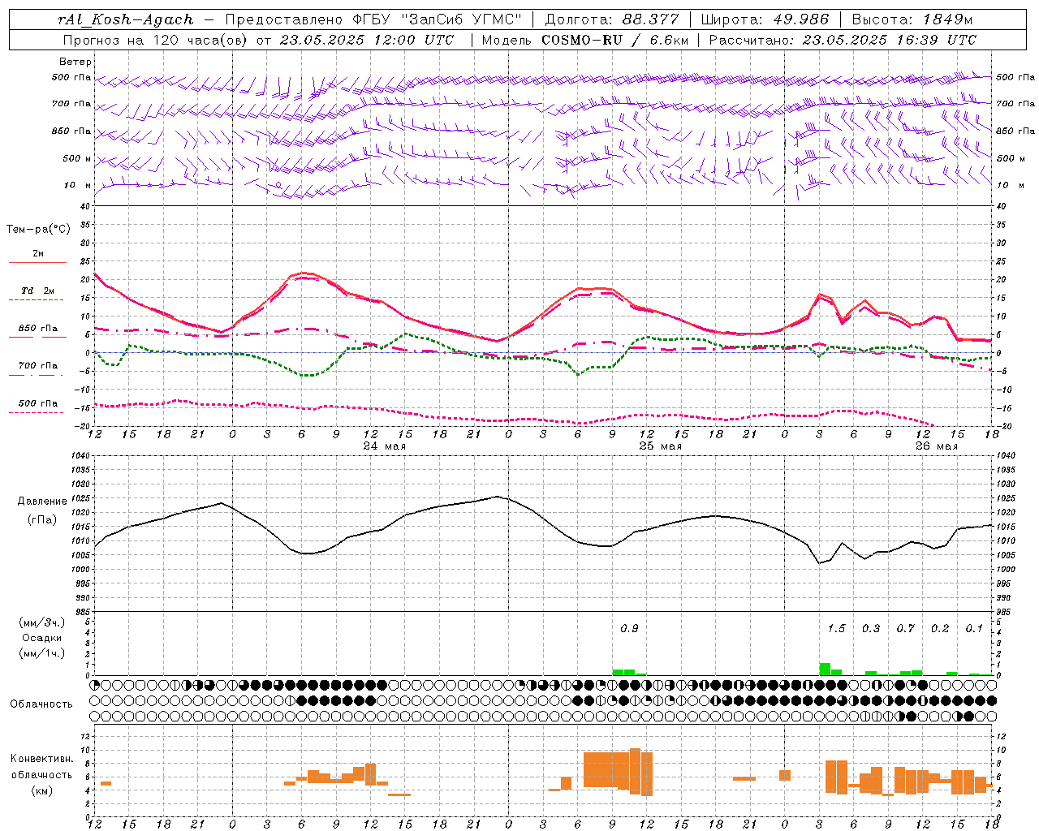Click the 'Тем-ра(°C)' temperature panel label
This screenshot has width=1039, height=831.
pyautogui.click(x=38, y=230)
